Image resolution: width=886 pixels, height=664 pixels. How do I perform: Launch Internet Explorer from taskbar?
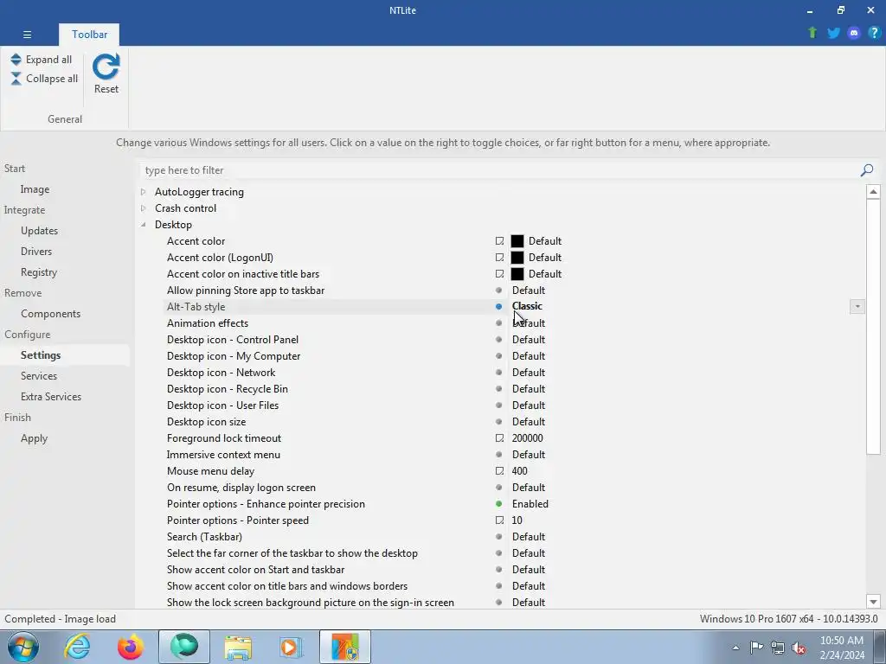point(77,647)
